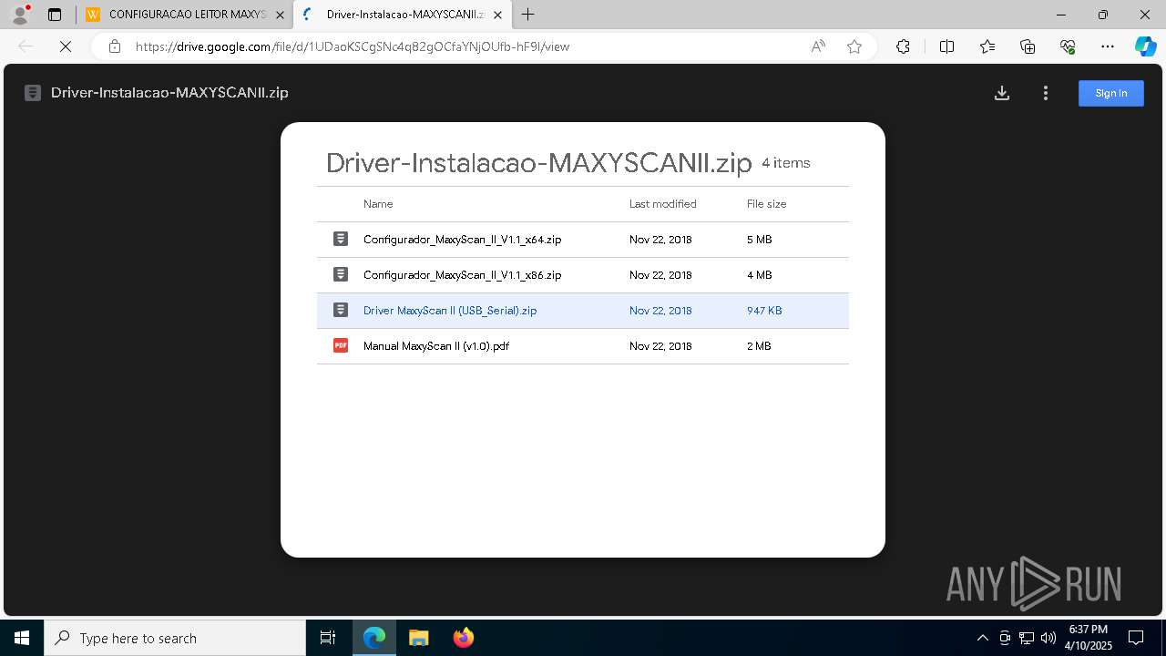Open the notification center
Image resolution: width=1166 pixels, height=656 pixels.
[1136, 638]
